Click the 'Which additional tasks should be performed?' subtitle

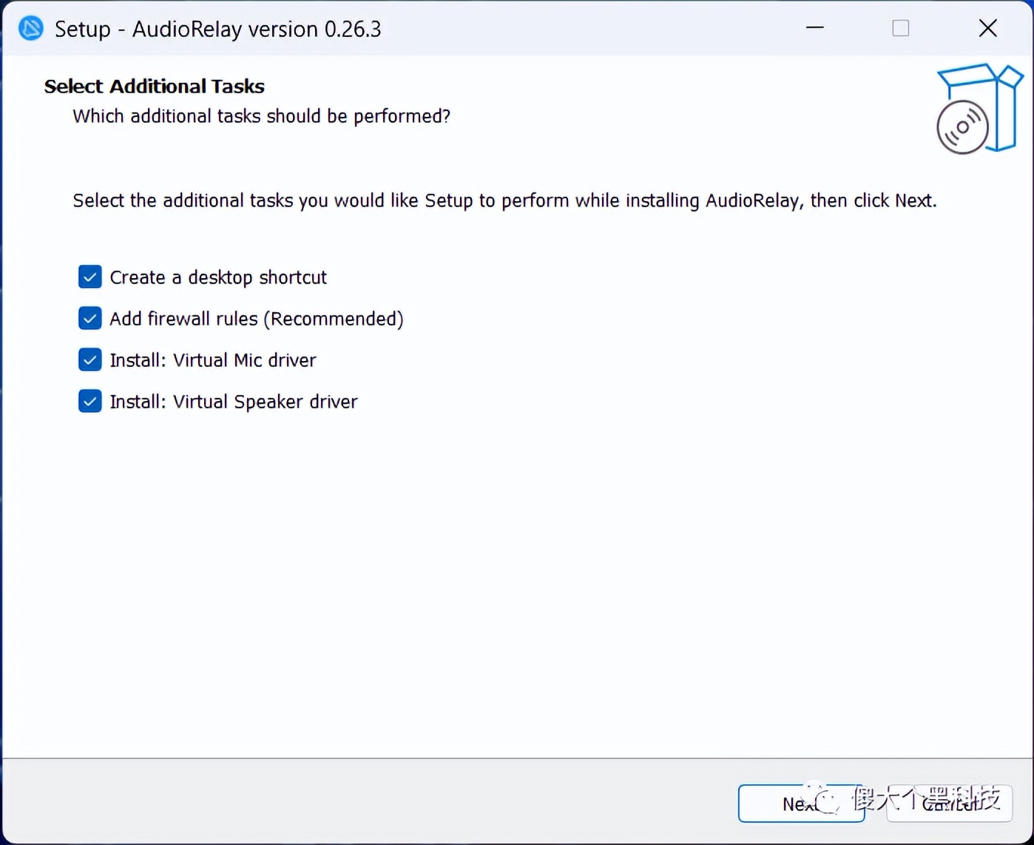[x=261, y=116]
